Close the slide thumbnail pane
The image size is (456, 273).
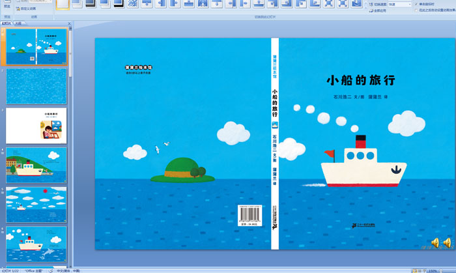[69, 23]
